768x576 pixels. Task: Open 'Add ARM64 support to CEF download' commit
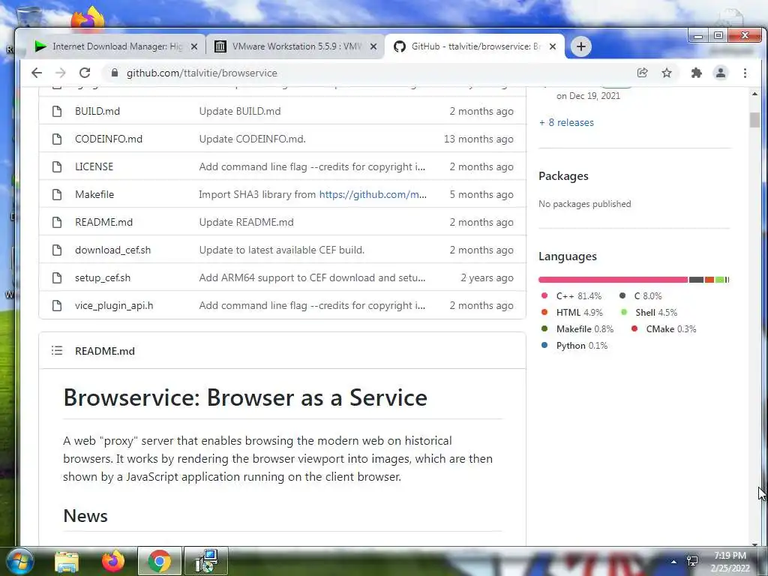tap(312, 277)
